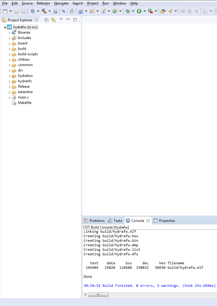This screenshot has width=217, height=306.
Task: Open the Run dropdown arrow
Action: 144,11
